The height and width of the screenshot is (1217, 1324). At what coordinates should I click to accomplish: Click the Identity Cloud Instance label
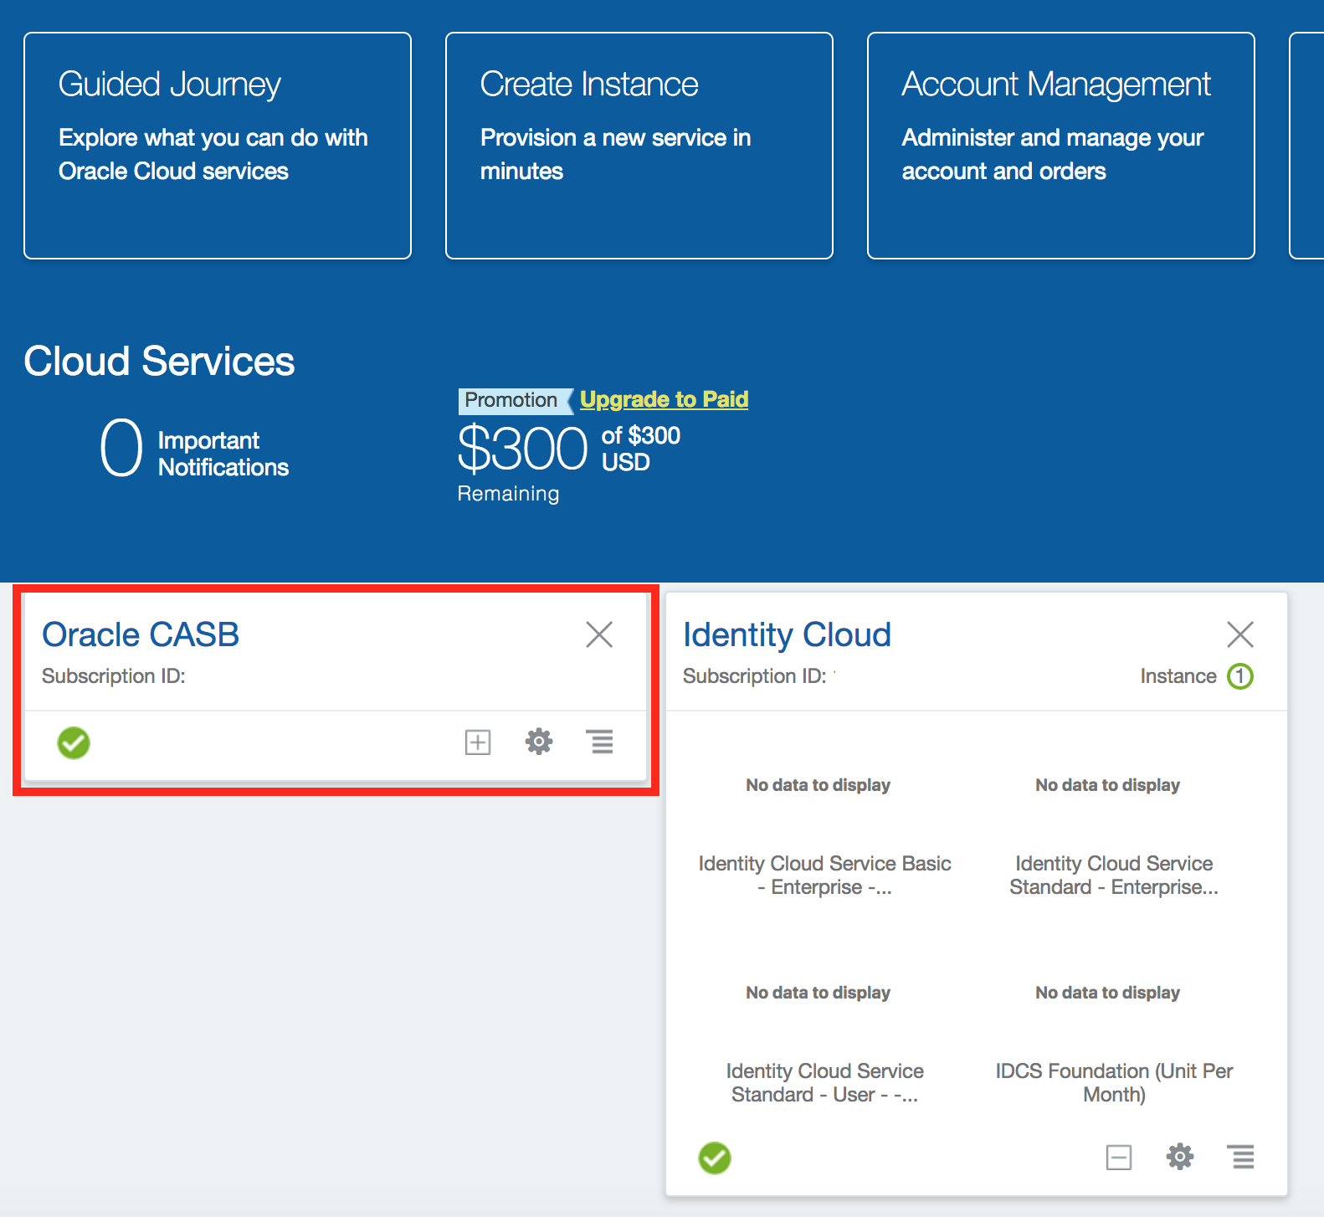point(1178,676)
